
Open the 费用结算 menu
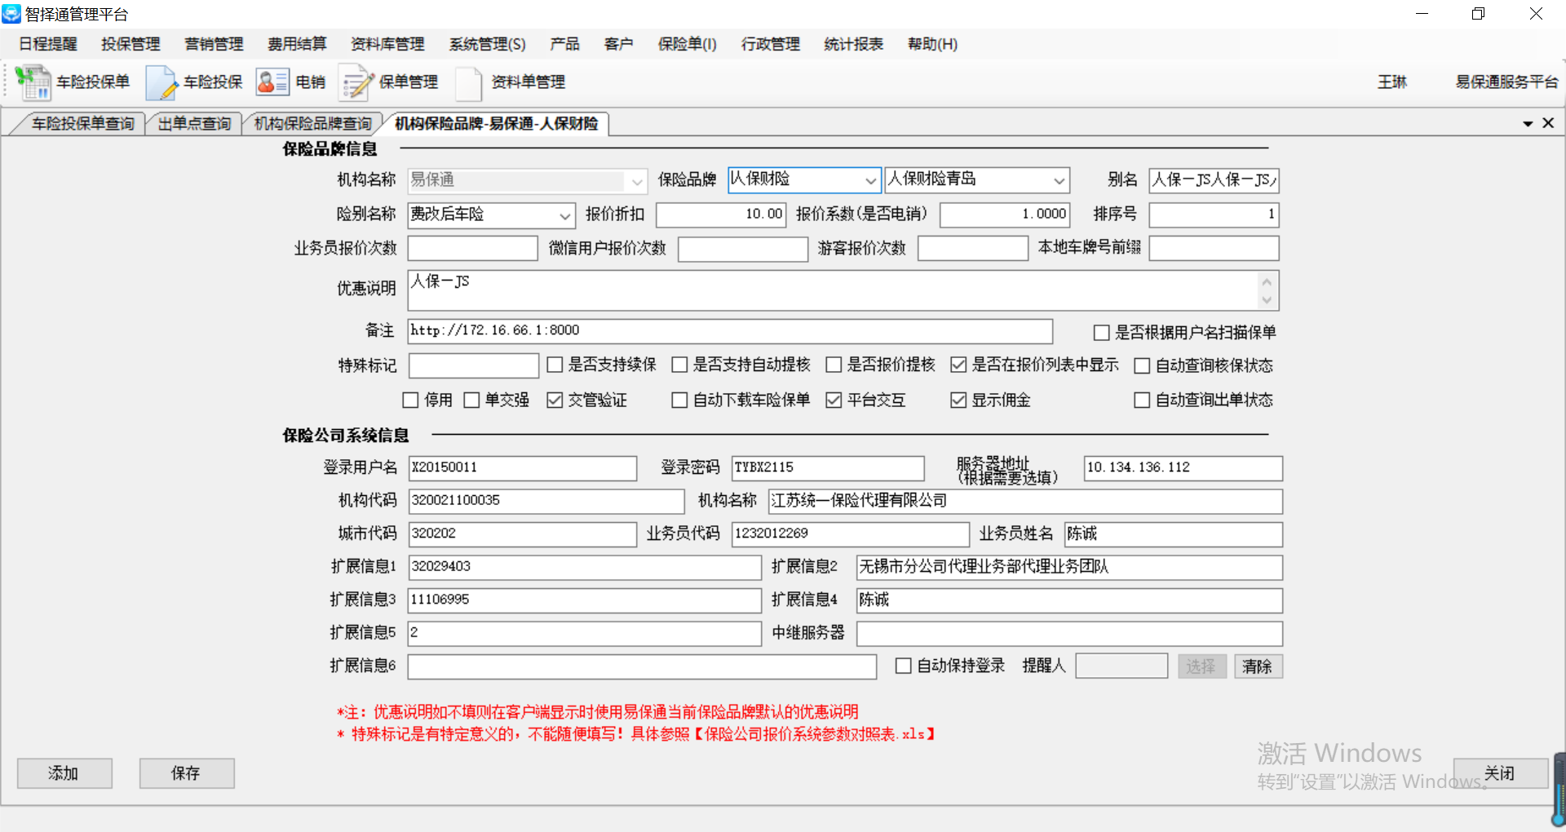tap(297, 44)
